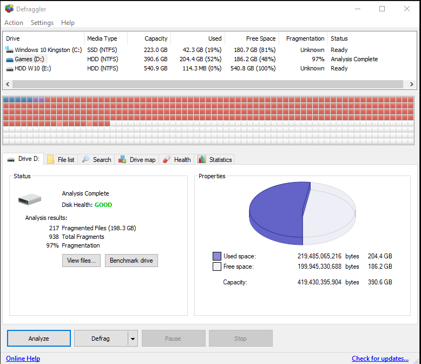
Task: Click the Drive D: tab disk icon
Action: pos(11,159)
